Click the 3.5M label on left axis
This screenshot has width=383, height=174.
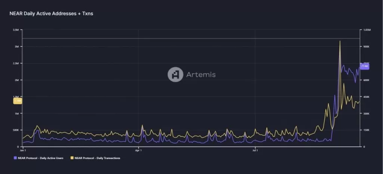pos(16,30)
